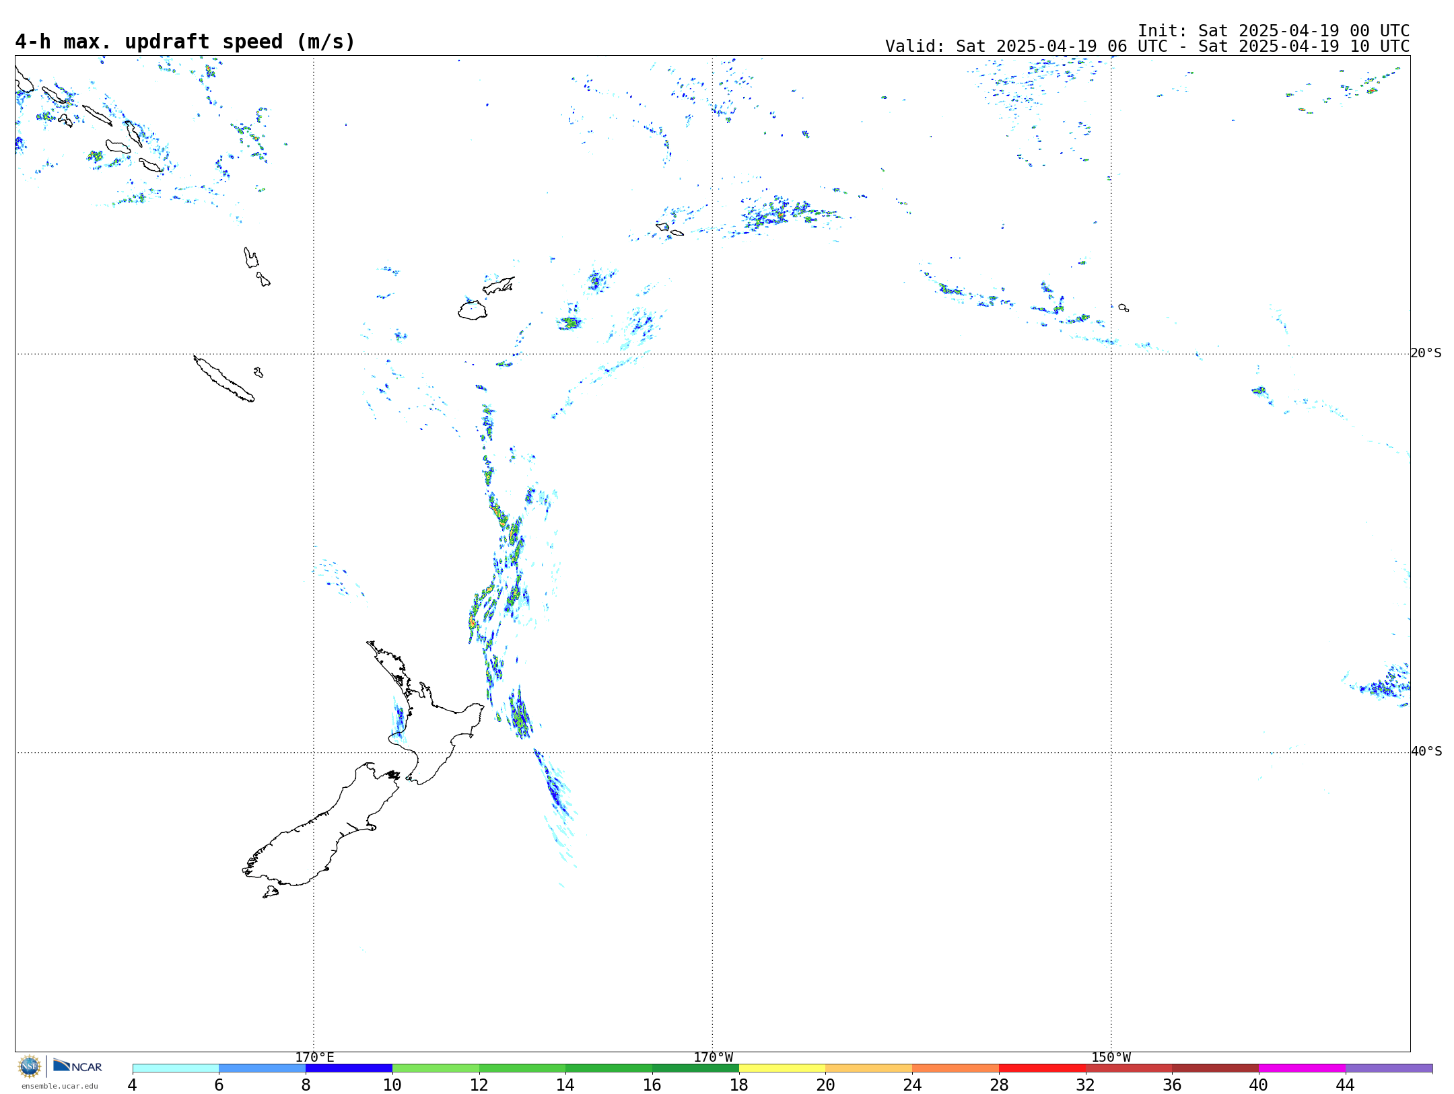Click the light orange 20–24 colorbar swatch
1454x1094 pixels.
coord(869,1068)
